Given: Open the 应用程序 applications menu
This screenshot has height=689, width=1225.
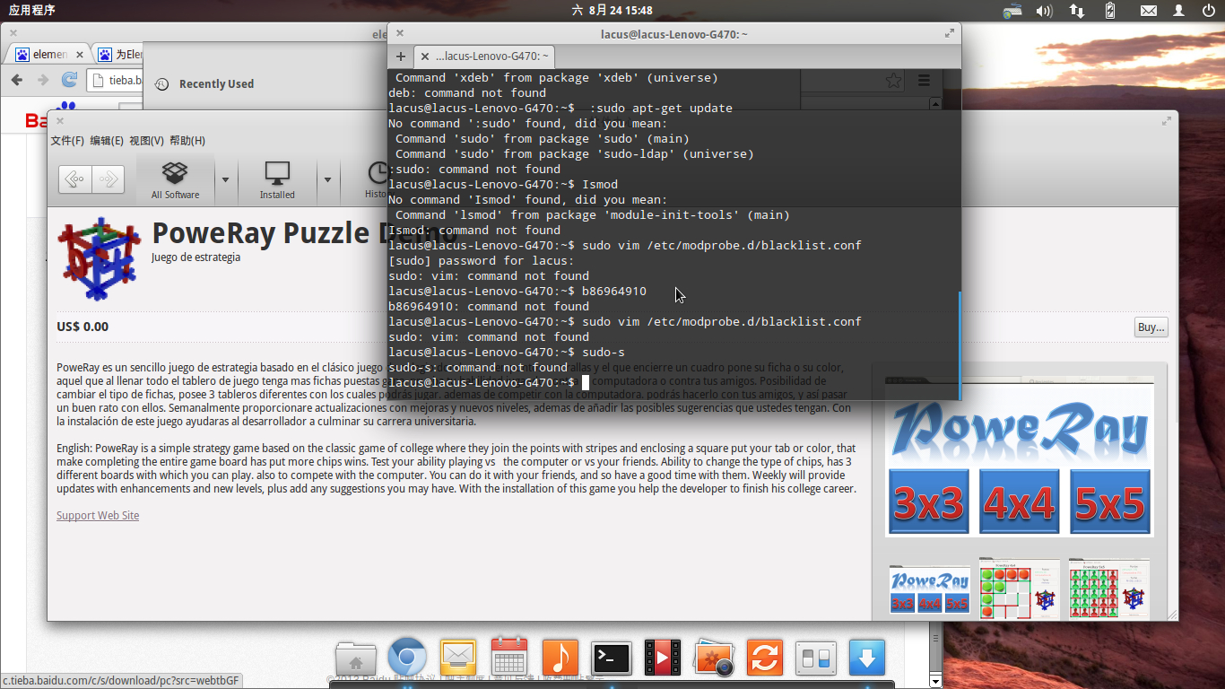Looking at the screenshot, I should [x=31, y=11].
